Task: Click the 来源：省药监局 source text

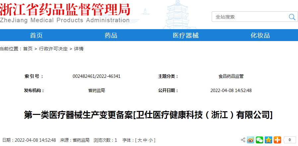Action: coord(75,140)
